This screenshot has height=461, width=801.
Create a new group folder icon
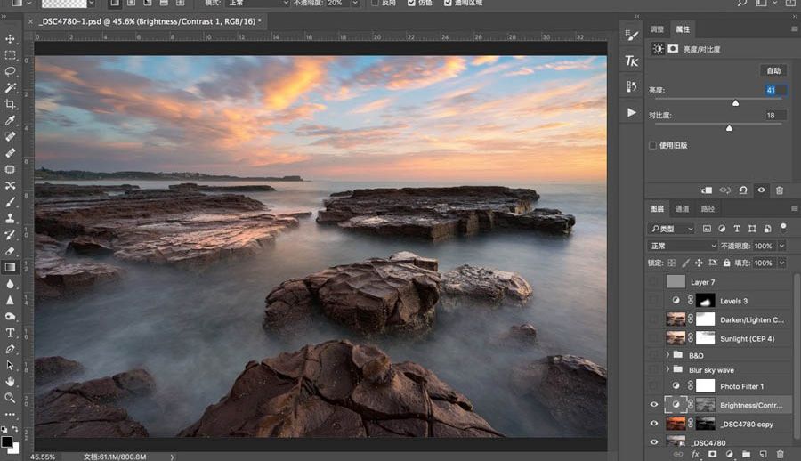pyautogui.click(x=747, y=454)
